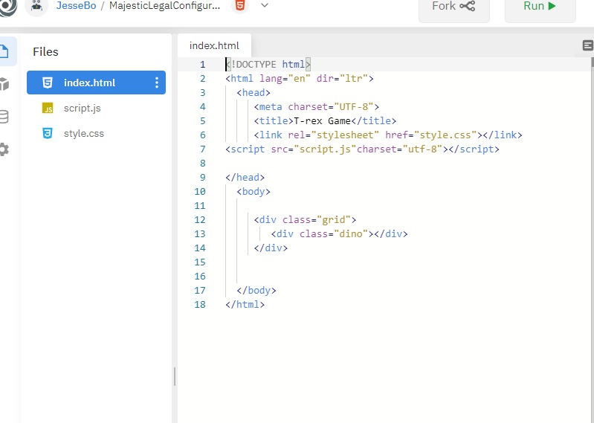The width and height of the screenshot is (594, 423).
Task: Fork this repl
Action: [453, 8]
